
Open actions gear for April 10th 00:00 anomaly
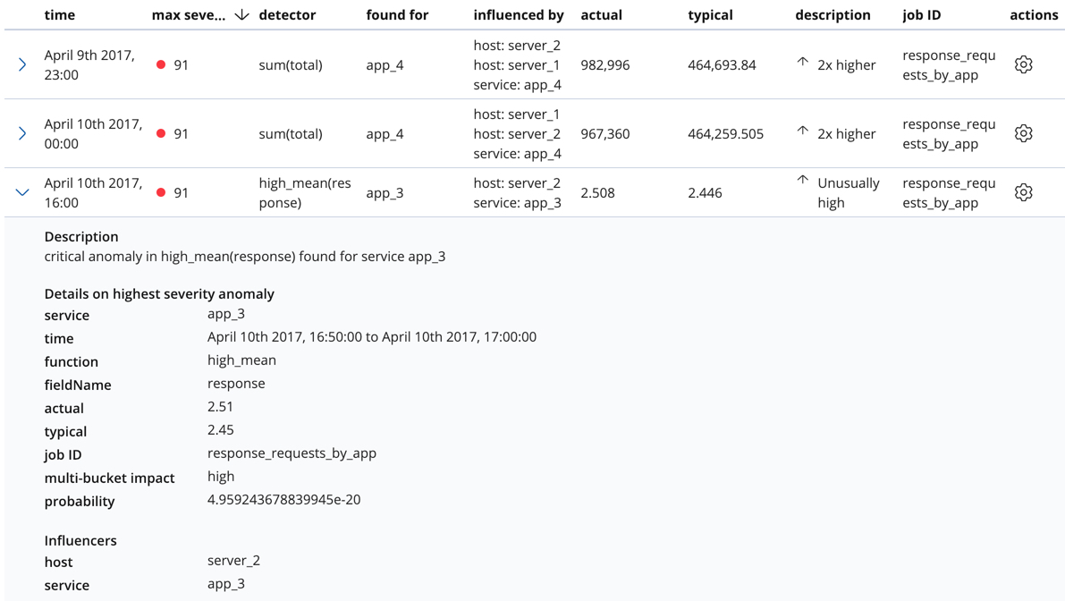1023,133
